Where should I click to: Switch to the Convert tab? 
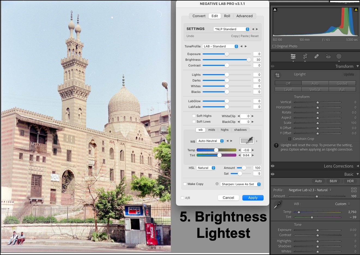click(x=199, y=16)
